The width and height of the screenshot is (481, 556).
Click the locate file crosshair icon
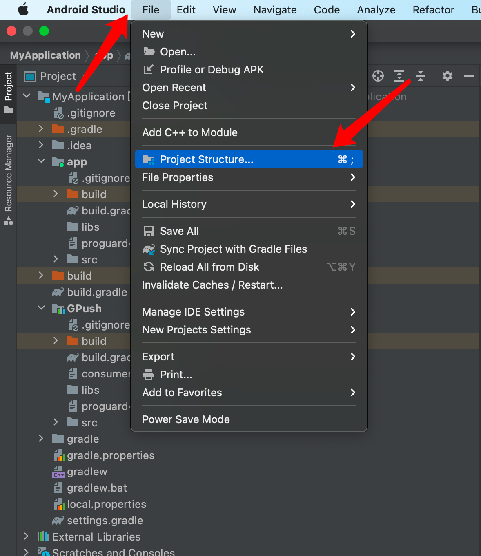(x=378, y=76)
